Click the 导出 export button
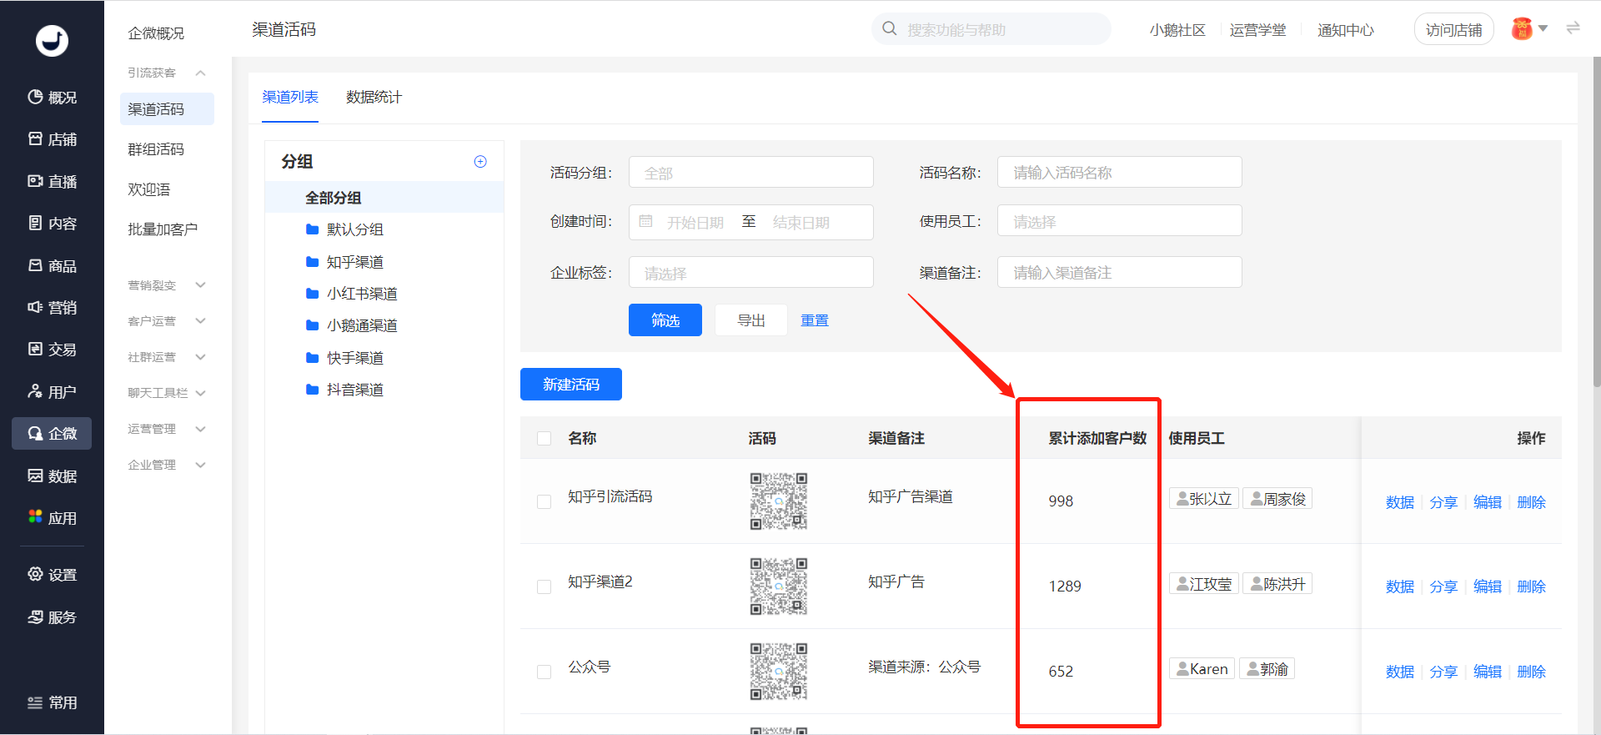The image size is (1601, 735). pyautogui.click(x=751, y=320)
